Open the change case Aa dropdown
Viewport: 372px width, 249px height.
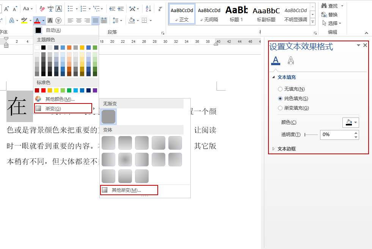pos(28,9)
